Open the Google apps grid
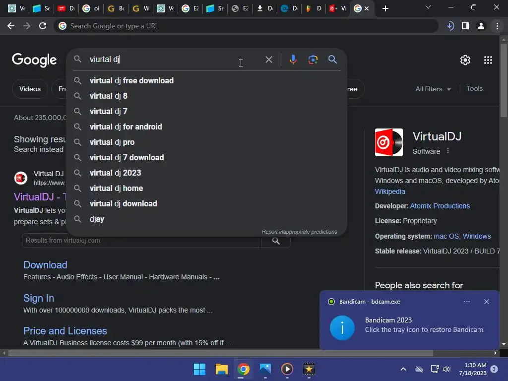Image resolution: width=508 pixels, height=381 pixels. coord(488,60)
